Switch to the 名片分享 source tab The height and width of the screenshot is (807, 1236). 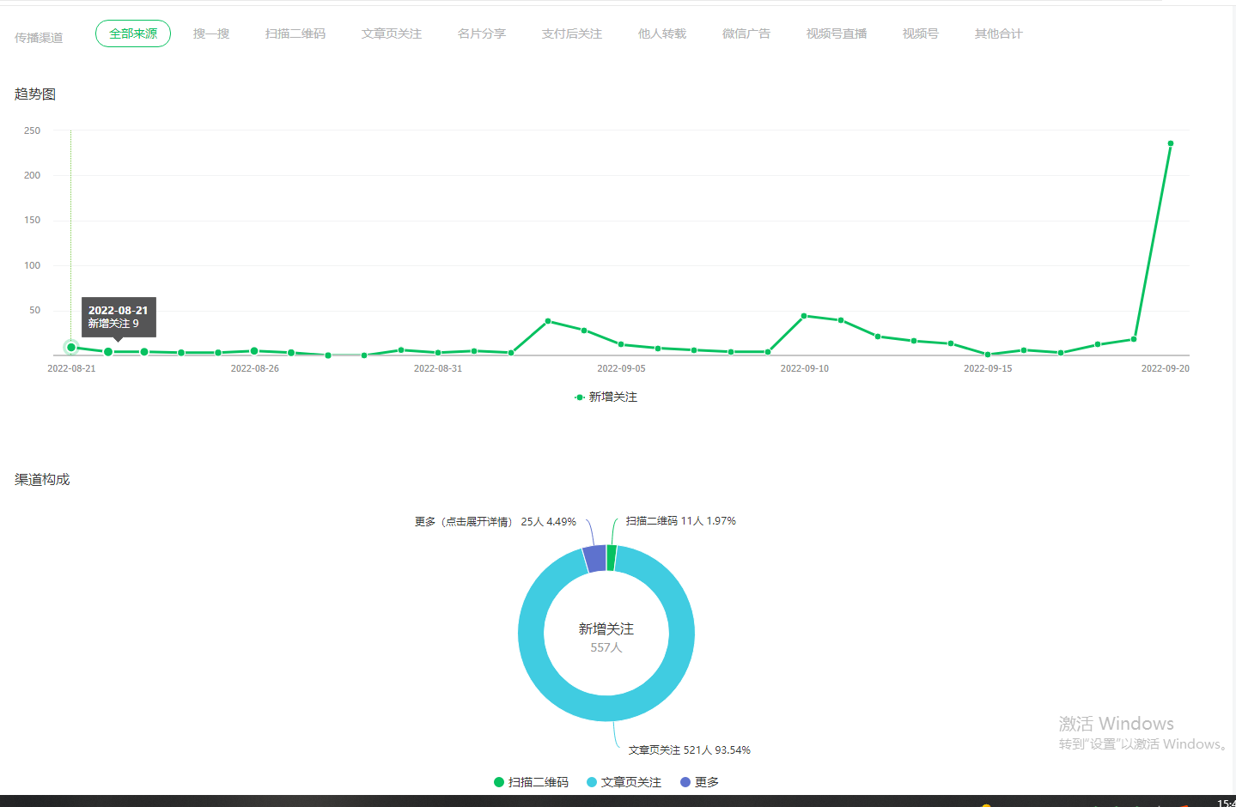[482, 33]
